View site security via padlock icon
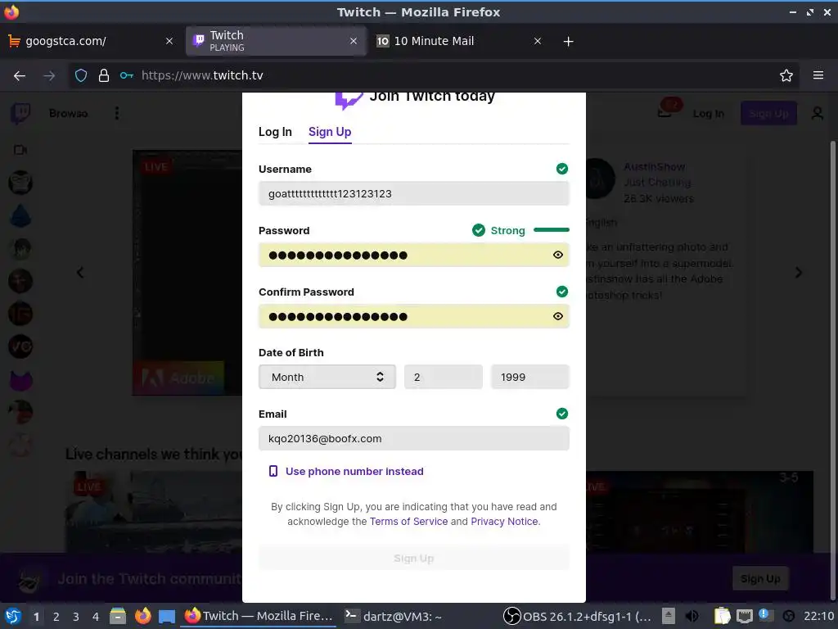The image size is (838, 629). [x=104, y=75]
